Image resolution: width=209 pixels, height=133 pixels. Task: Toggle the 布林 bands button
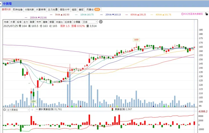coord(39,22)
